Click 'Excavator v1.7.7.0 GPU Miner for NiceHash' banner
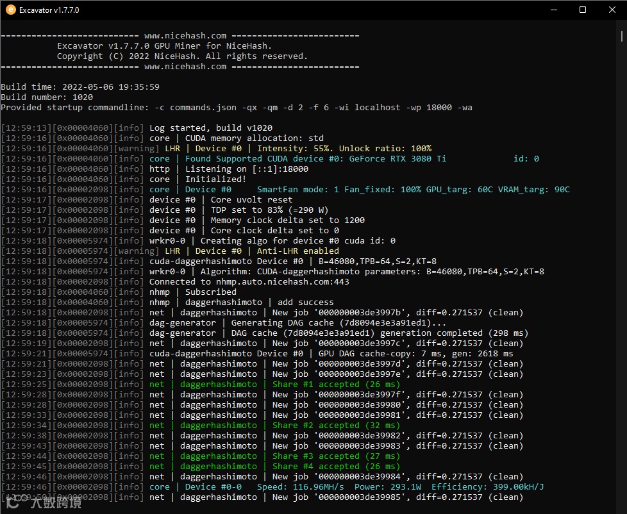The width and height of the screenshot is (627, 514). 164,46
